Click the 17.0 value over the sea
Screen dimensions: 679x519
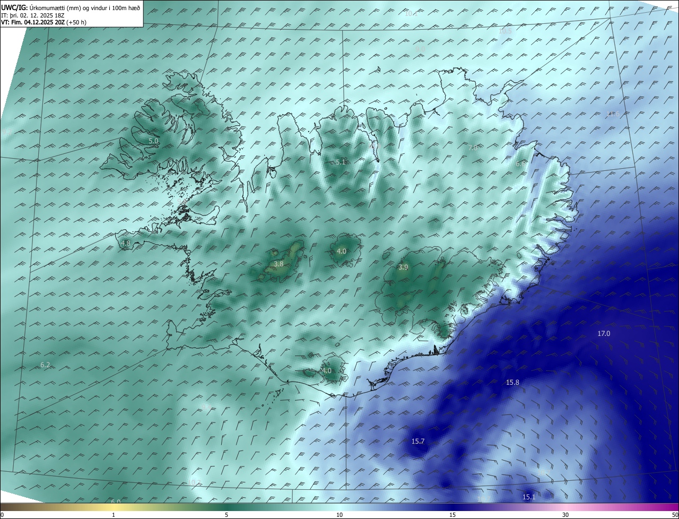click(x=604, y=334)
